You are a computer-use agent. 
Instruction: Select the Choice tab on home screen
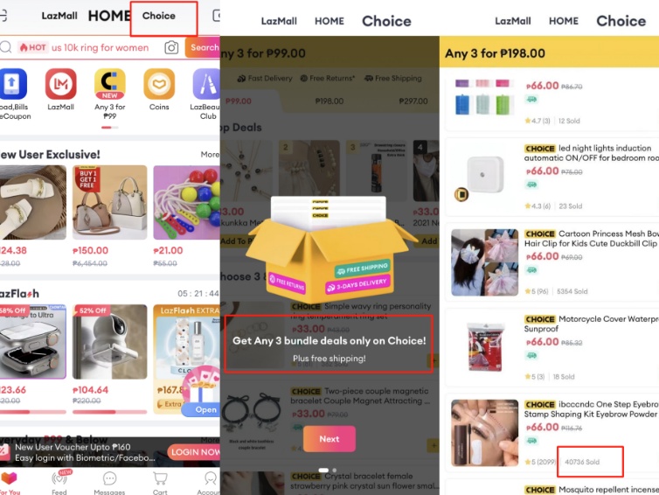159,16
